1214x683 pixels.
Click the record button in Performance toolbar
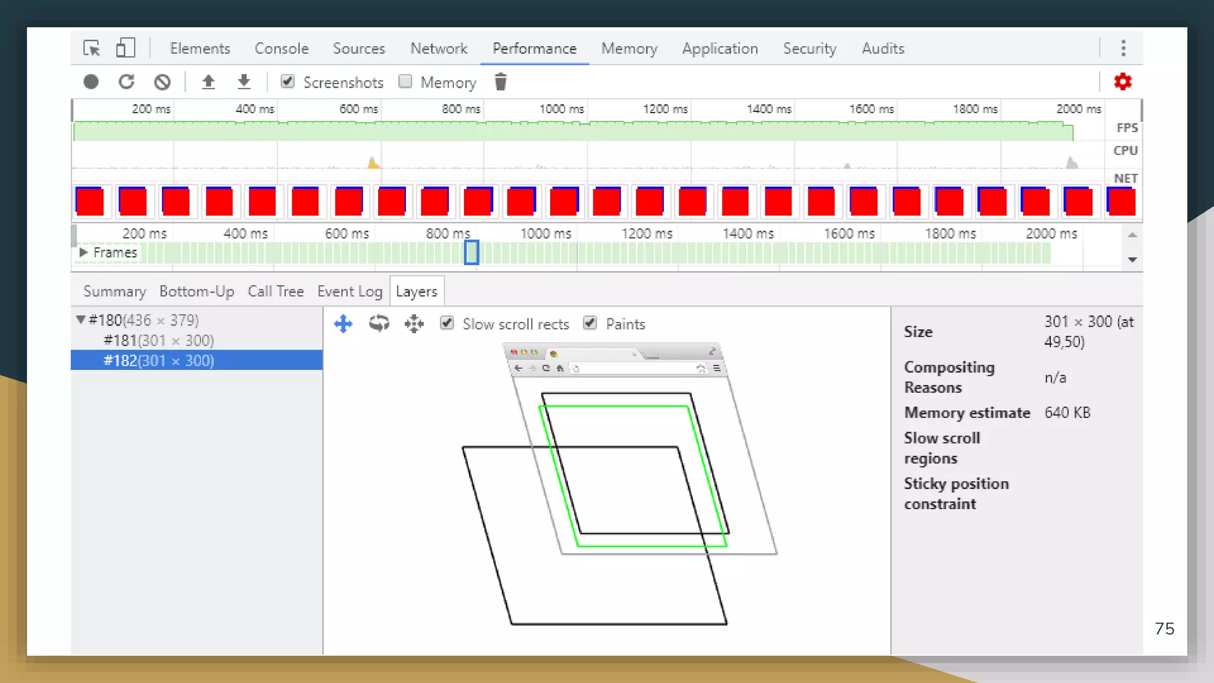[91, 82]
